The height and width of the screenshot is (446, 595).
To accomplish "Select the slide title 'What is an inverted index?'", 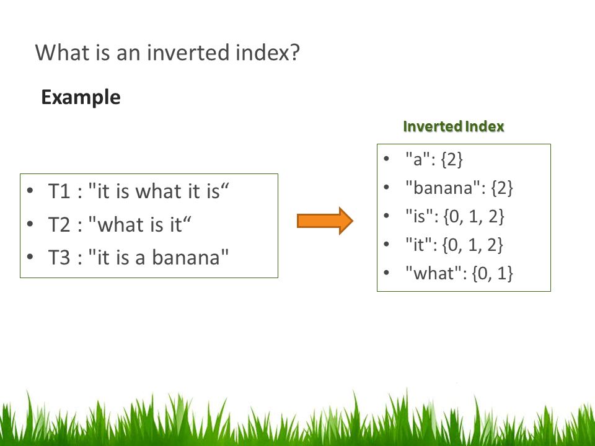I will [x=167, y=52].
